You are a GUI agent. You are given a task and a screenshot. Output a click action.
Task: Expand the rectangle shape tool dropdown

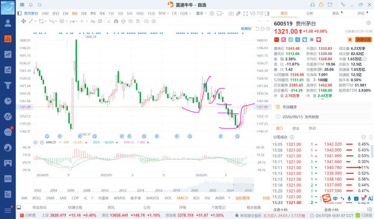(x=46, y=21)
